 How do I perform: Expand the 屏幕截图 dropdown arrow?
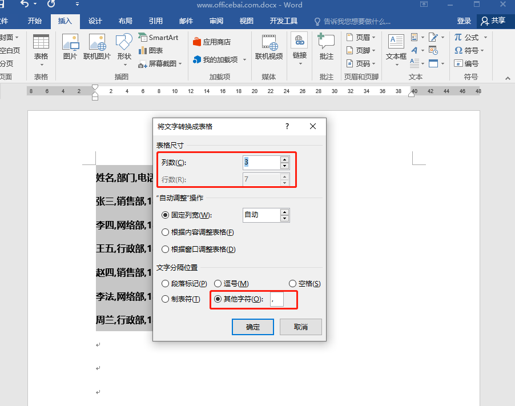click(180, 64)
